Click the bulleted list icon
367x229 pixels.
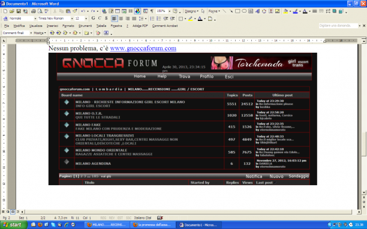pyautogui.click(x=159, y=19)
